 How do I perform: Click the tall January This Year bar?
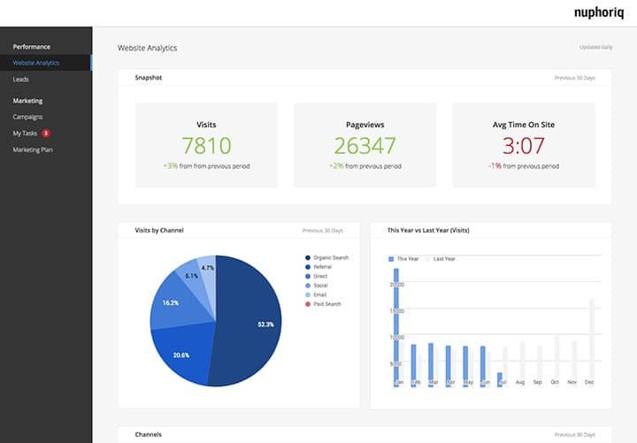(396, 327)
